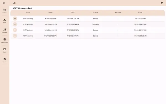Screen dimensions: 166x104
Task: Click the '7/13/2026 12:00 PM' start cell
Action: (51, 36)
